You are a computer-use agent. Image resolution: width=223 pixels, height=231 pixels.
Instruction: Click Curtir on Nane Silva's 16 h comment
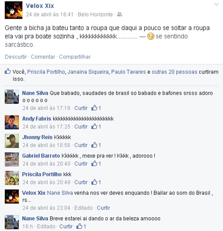(66, 227)
